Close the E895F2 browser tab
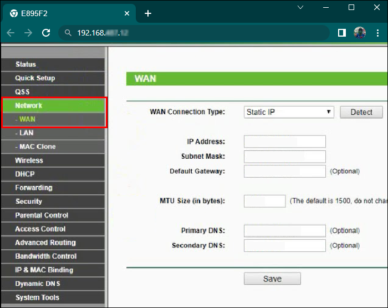 click(x=127, y=13)
